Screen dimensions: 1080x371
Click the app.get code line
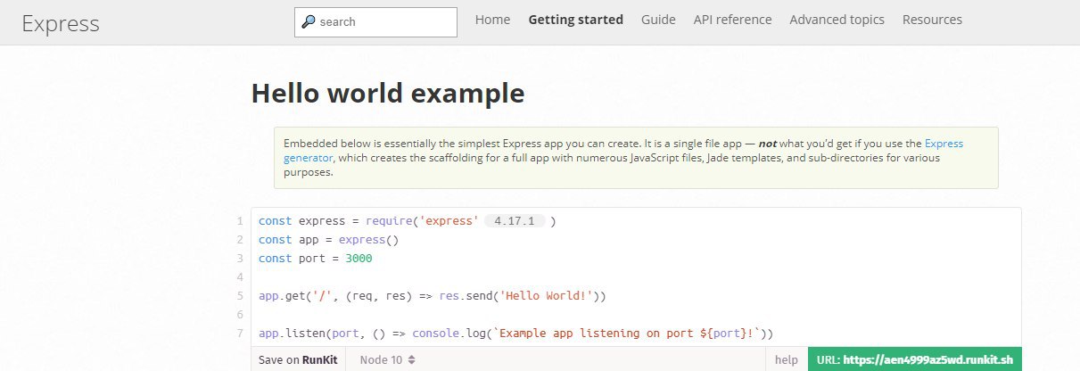click(433, 296)
